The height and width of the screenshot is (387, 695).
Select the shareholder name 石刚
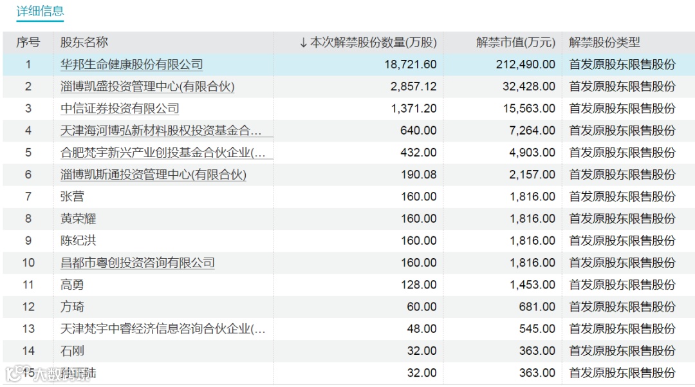(72, 351)
